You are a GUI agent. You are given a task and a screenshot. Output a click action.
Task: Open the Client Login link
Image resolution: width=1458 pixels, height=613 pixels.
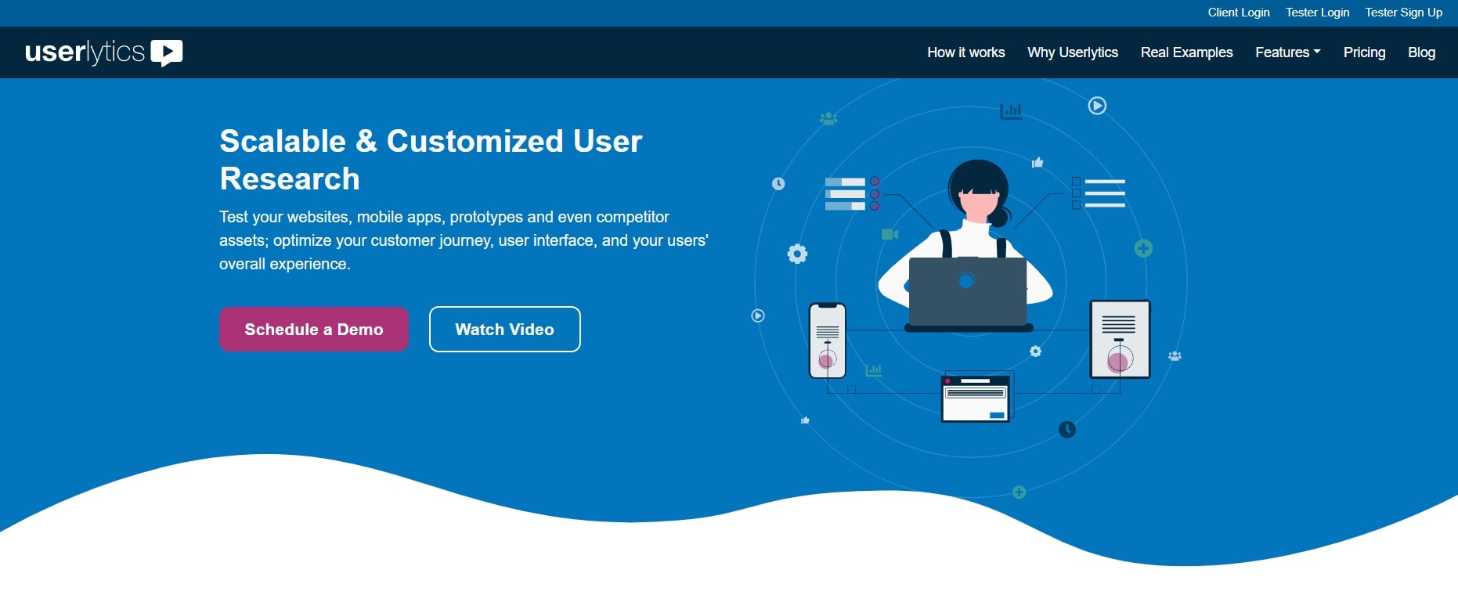[1238, 13]
